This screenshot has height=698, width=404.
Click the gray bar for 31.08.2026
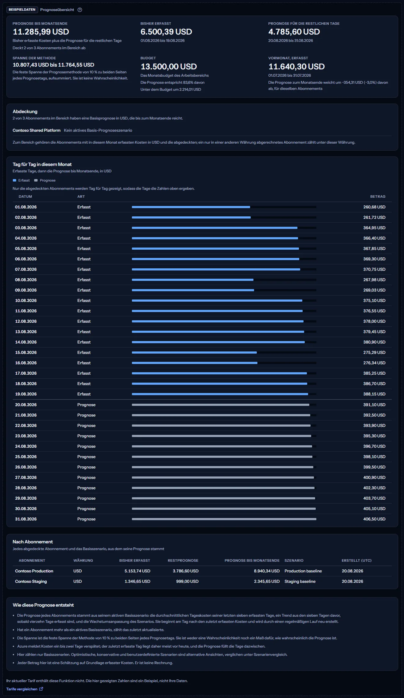[x=224, y=519]
